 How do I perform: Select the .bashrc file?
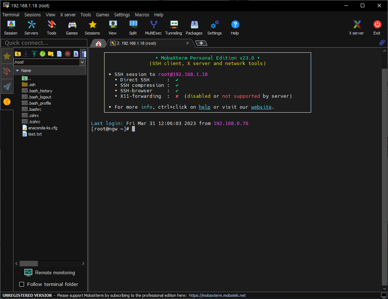point(32,109)
